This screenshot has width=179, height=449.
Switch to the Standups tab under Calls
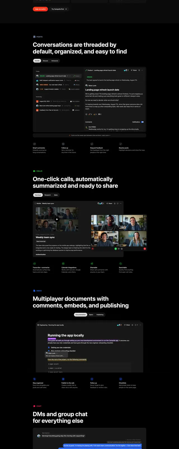point(38,195)
